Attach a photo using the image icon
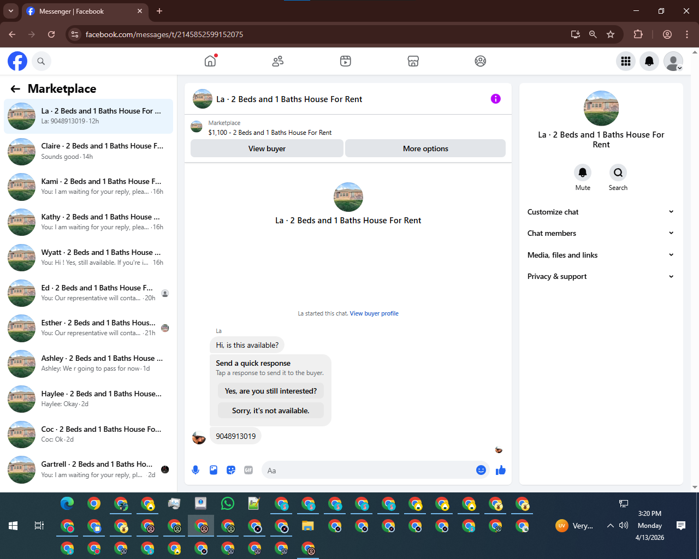The width and height of the screenshot is (699, 559). click(x=214, y=470)
